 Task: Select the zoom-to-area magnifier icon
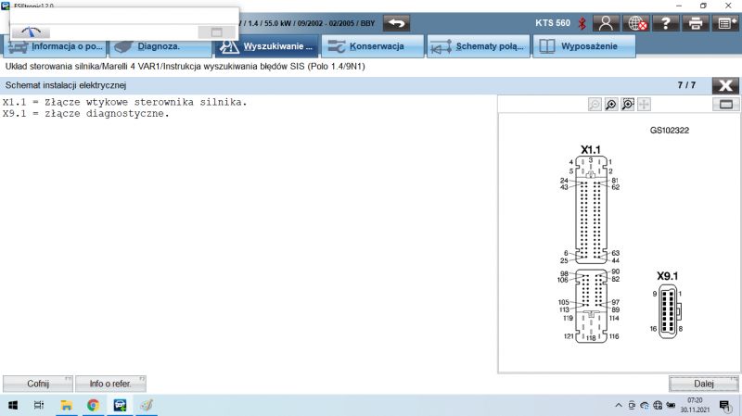coord(628,105)
